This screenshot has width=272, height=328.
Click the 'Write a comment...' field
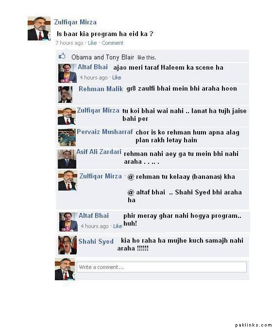pos(162,267)
